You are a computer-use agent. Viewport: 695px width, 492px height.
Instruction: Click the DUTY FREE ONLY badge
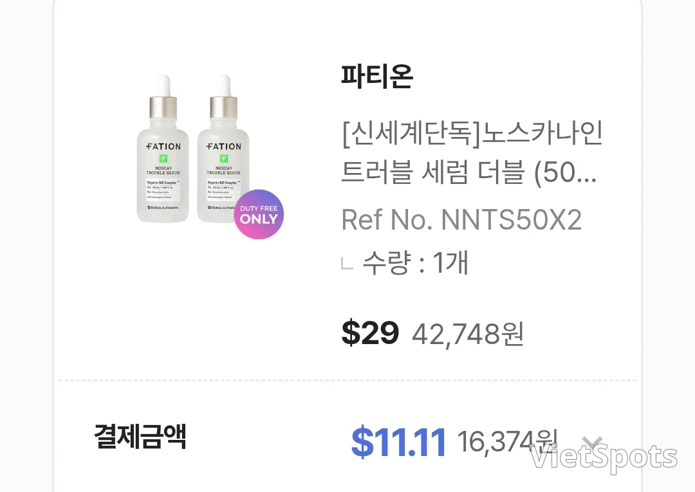pyautogui.click(x=259, y=214)
